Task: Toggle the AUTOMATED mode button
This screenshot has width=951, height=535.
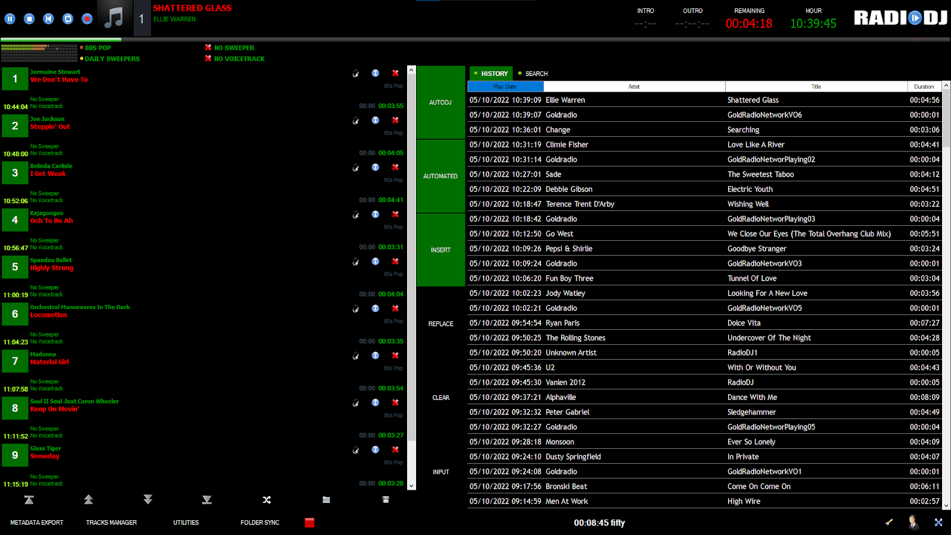Action: [440, 176]
